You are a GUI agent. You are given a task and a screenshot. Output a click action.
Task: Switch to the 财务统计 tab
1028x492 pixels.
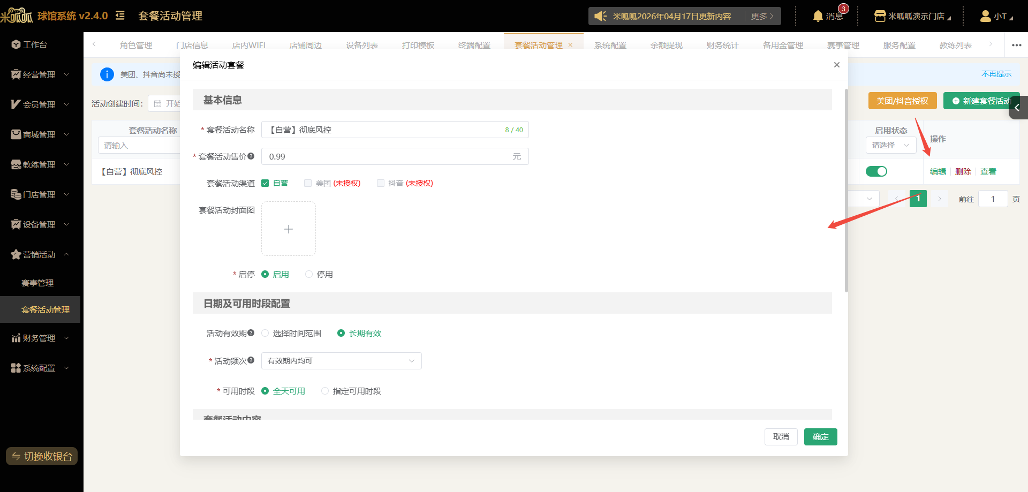tap(723, 45)
